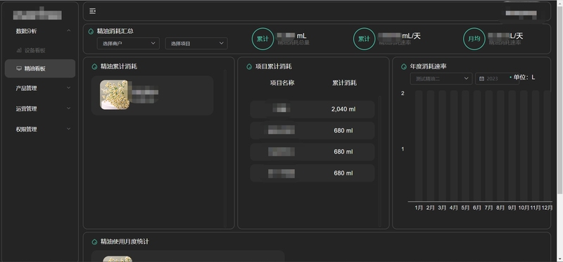The image size is (563, 262).
Task: Click the droplet icon beside 精油使用月度统计
Action: point(94,242)
